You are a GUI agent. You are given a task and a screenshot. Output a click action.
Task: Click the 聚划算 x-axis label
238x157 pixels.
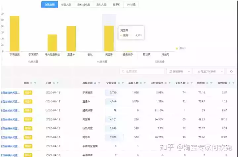click(146, 54)
